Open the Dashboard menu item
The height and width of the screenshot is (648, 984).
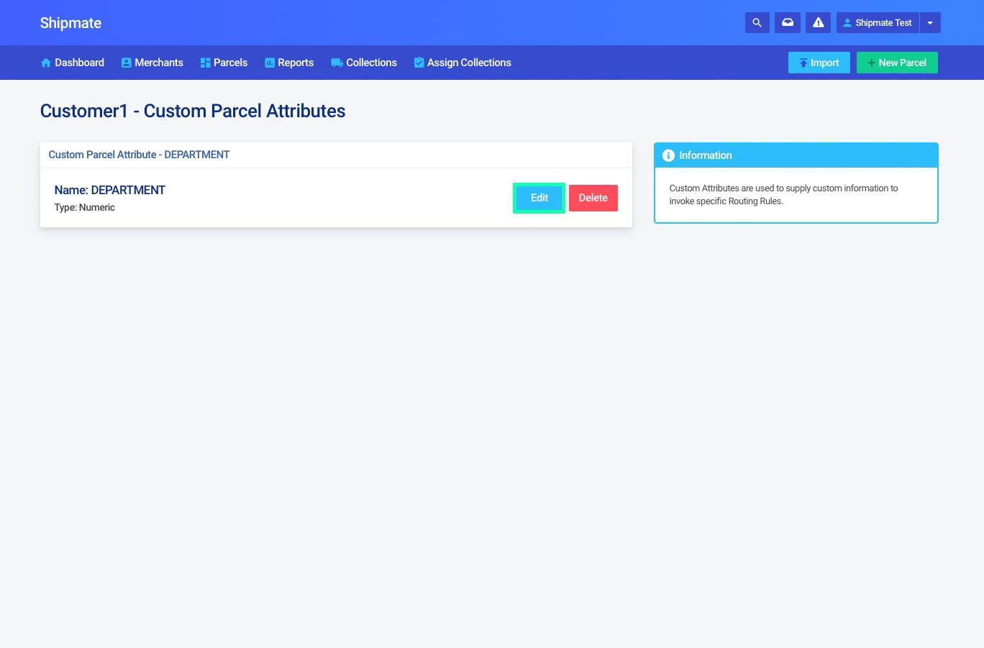tap(73, 63)
